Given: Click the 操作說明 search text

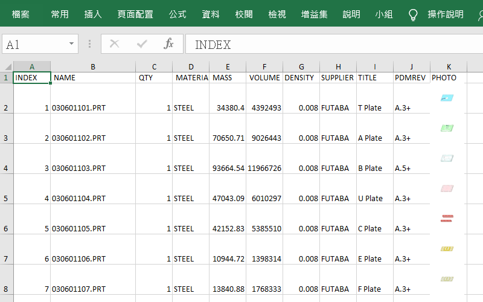Looking at the screenshot, I should [446, 14].
